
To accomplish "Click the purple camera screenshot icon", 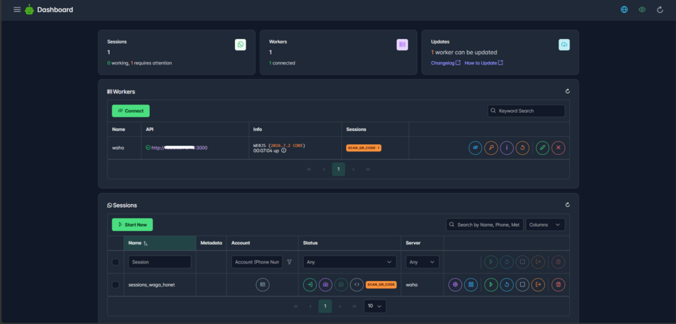I will (x=325, y=284).
